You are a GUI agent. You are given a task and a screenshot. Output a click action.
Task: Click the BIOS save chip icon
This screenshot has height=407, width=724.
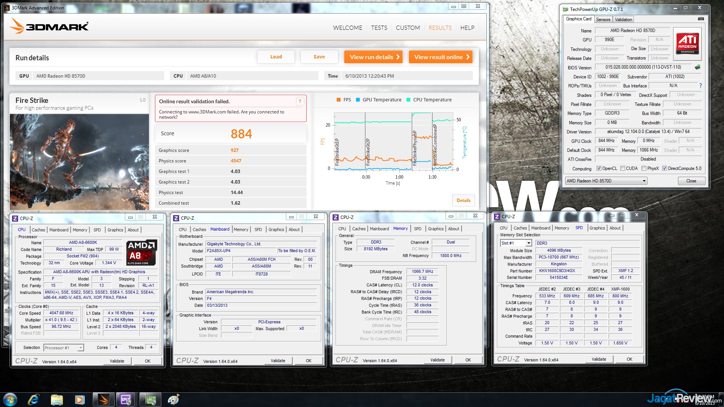698,67
